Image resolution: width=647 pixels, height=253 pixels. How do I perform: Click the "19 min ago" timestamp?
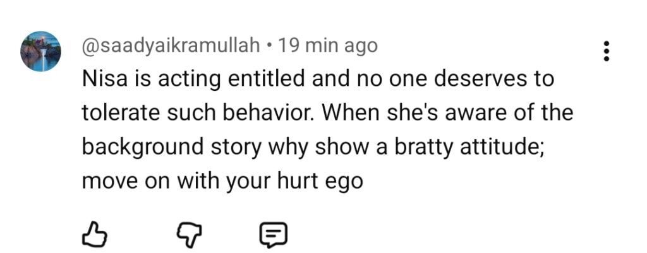[x=328, y=46]
